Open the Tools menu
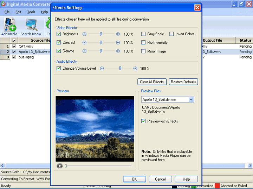The width and height of the screenshot is (253, 189). coord(31,12)
